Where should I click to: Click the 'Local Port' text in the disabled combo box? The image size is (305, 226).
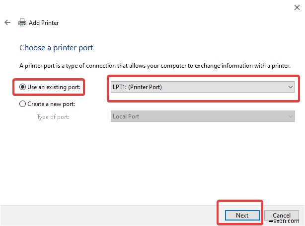[126, 116]
